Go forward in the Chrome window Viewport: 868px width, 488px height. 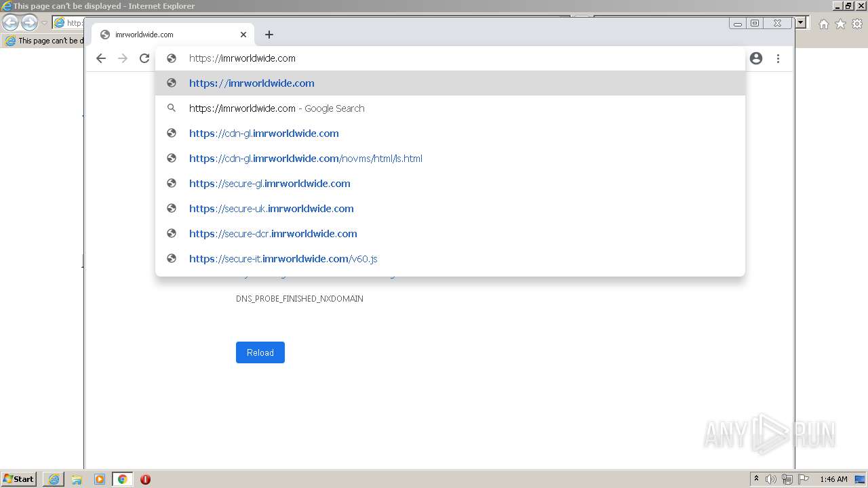tap(123, 58)
